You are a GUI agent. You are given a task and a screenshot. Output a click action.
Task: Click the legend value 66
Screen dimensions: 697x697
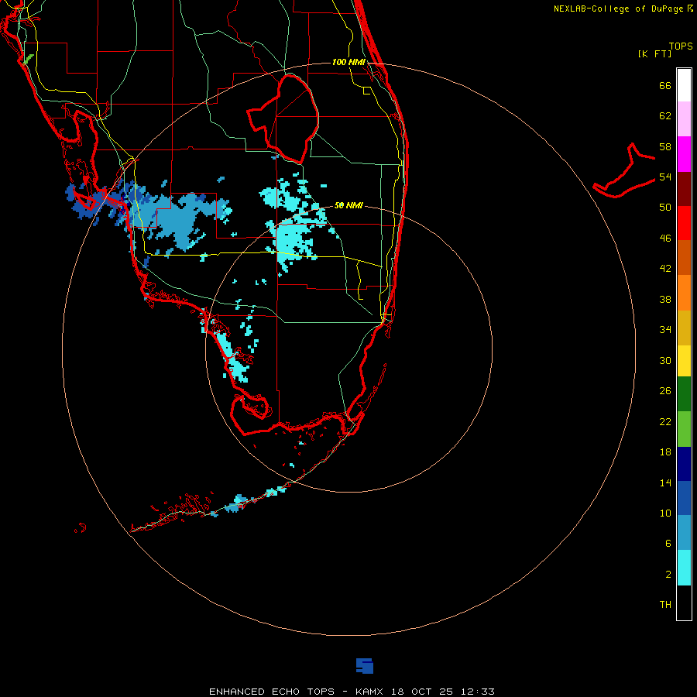coord(665,86)
